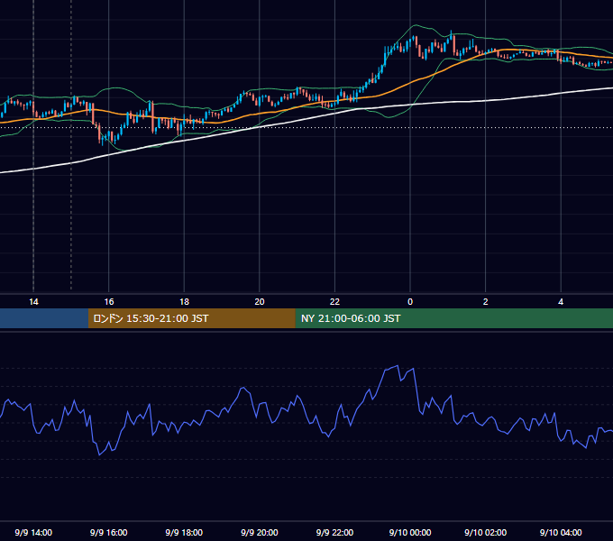Click the 9/10 00:00 date label
The height and width of the screenshot is (541, 613).
click(x=410, y=532)
